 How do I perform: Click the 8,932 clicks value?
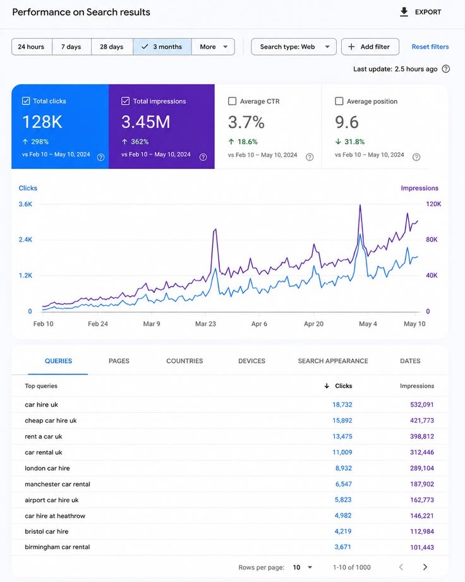(344, 468)
